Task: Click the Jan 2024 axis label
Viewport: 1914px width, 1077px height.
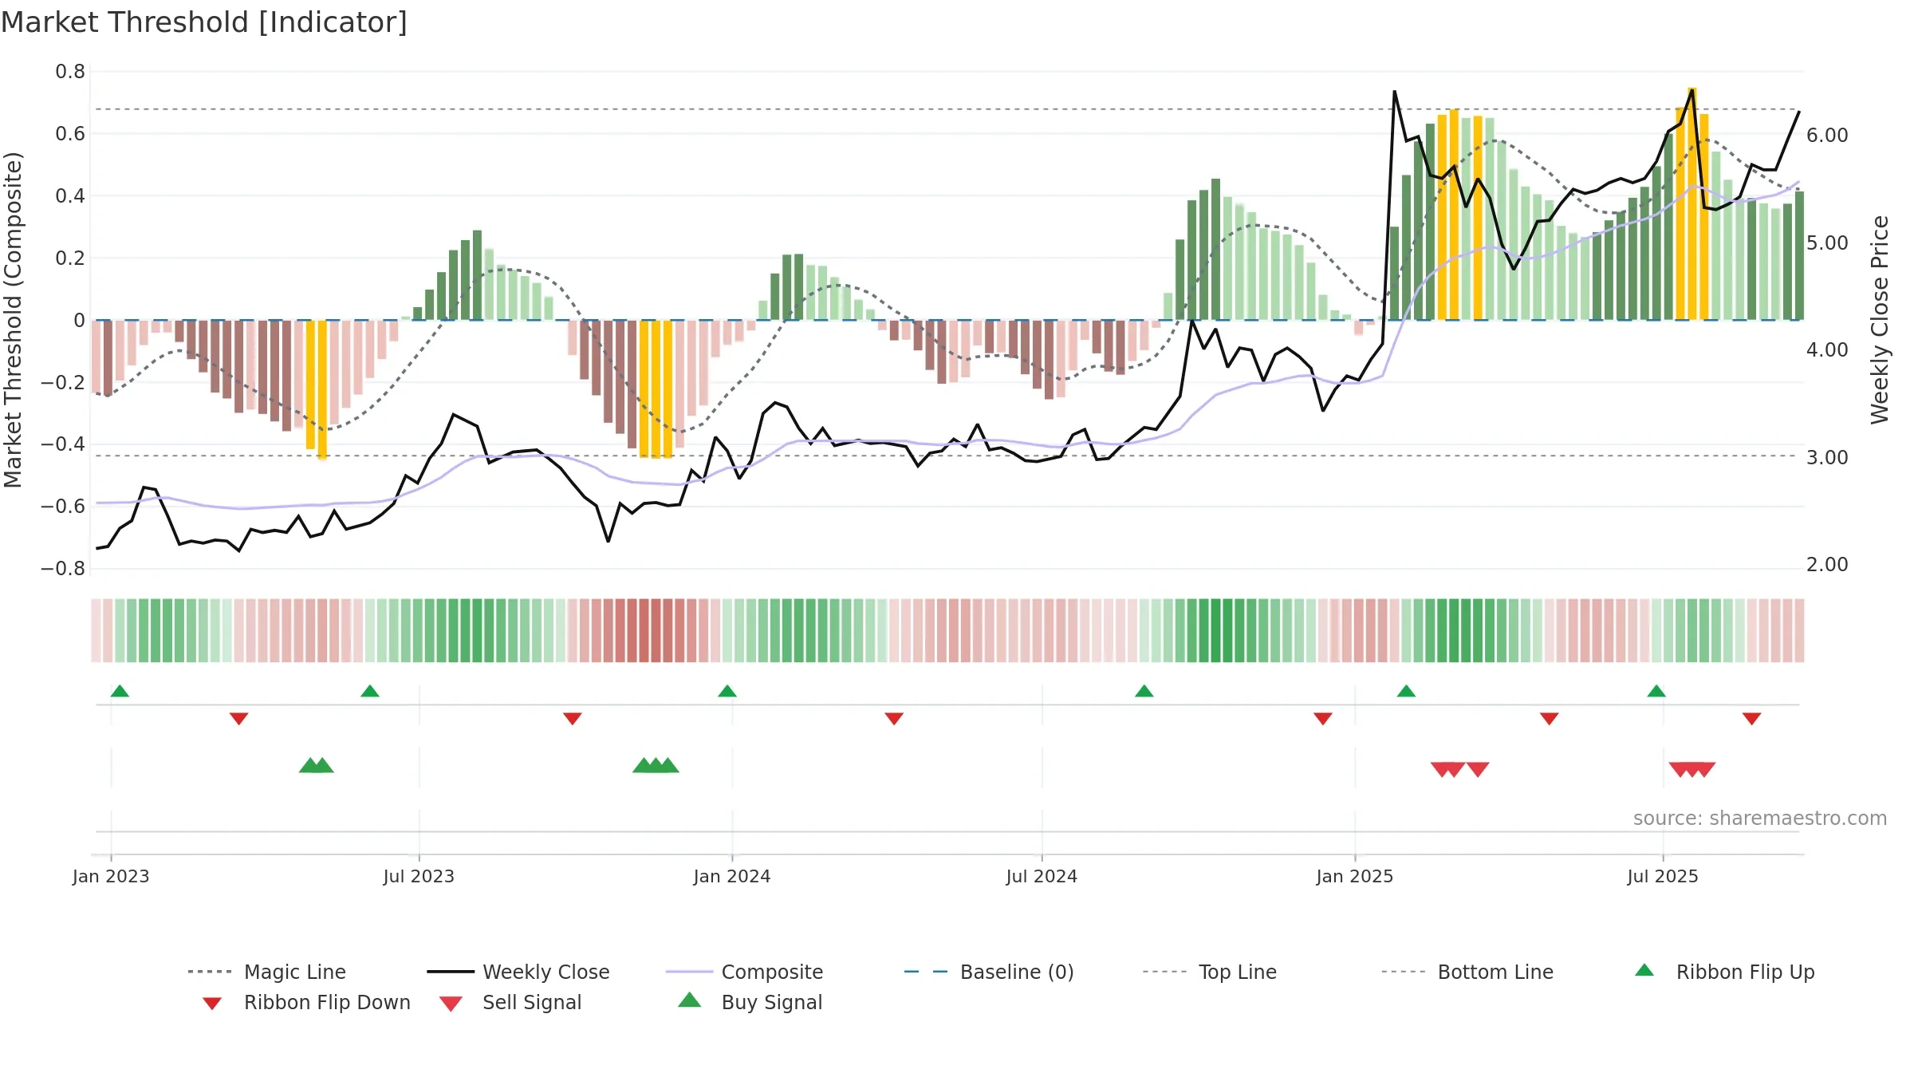Action: coord(732,876)
